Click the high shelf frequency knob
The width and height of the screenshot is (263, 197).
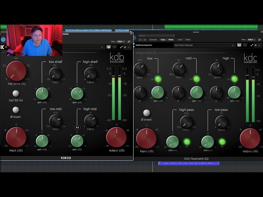90,73
